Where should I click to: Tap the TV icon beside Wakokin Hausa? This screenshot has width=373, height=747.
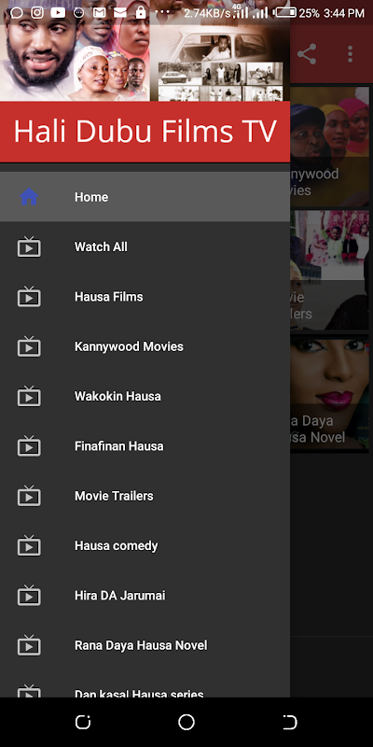29,396
